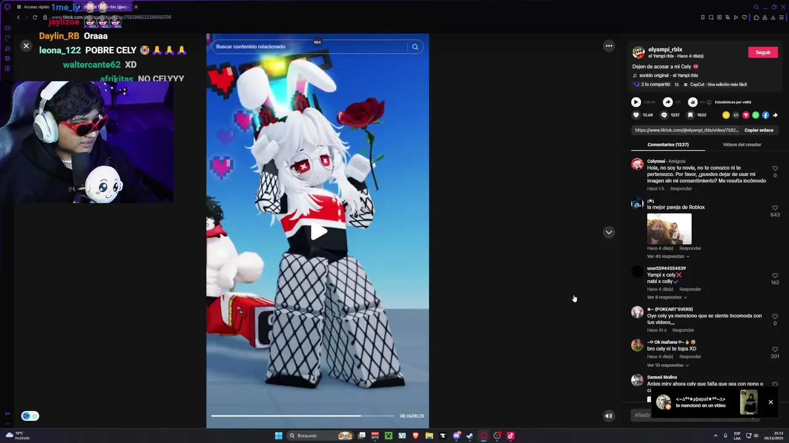This screenshot has height=443, width=789.
Task: Toggle video sound with speaker icon
Action: (x=608, y=416)
